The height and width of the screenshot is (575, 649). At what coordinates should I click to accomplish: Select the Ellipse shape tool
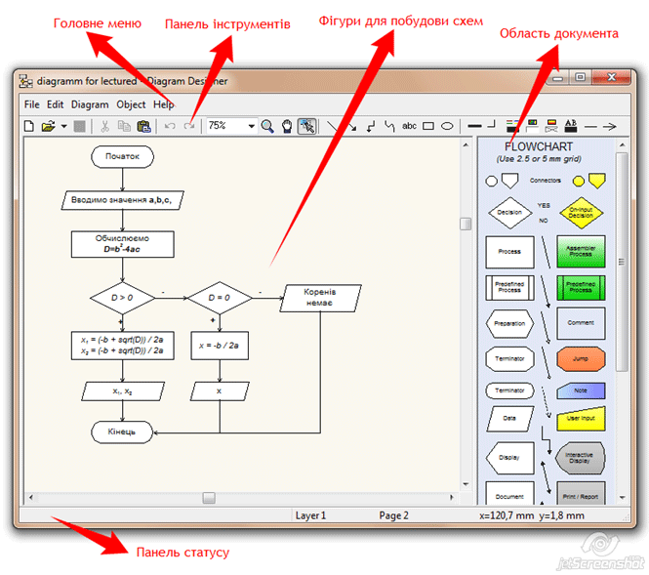[447, 126]
